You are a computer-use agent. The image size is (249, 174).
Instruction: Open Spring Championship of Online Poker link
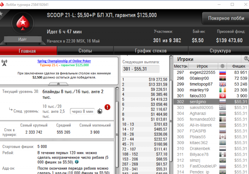coord(64,61)
